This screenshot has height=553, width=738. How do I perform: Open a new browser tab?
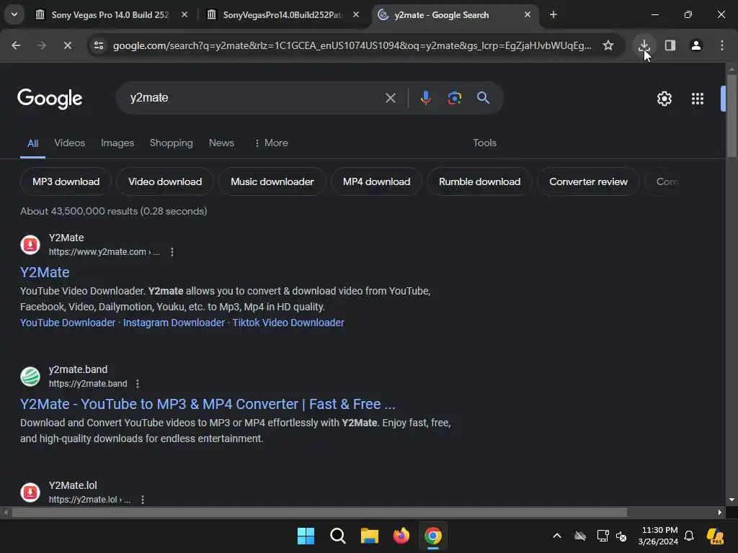coord(553,14)
